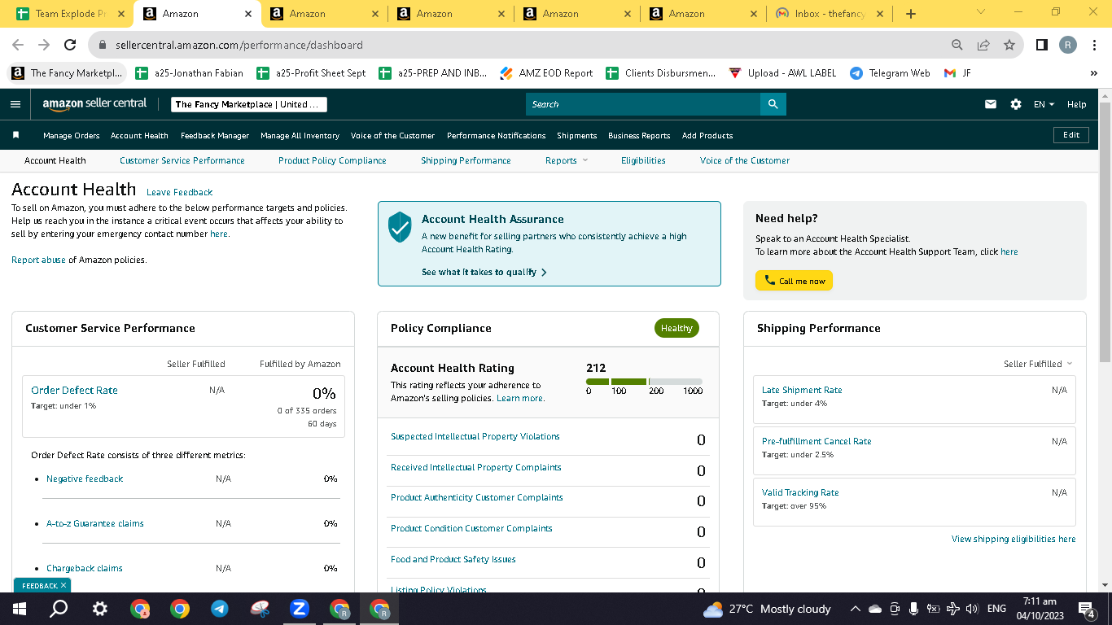Expand the Reports dropdown menu

[567, 160]
